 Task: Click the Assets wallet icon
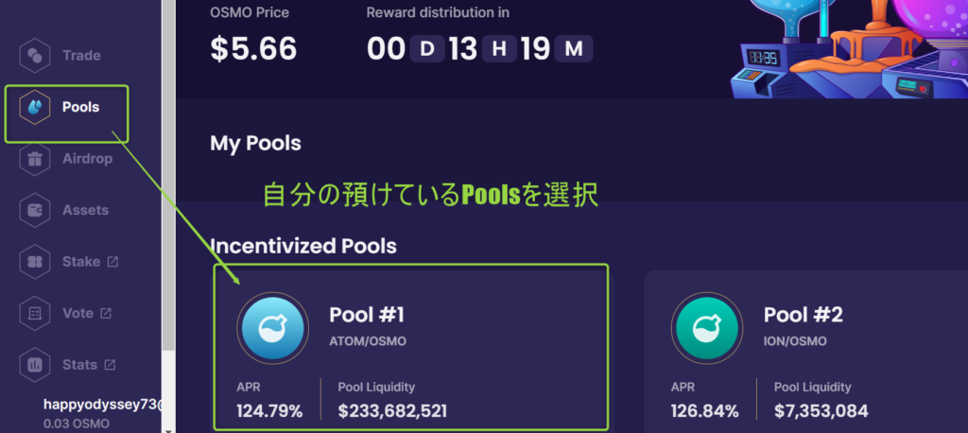coord(35,210)
